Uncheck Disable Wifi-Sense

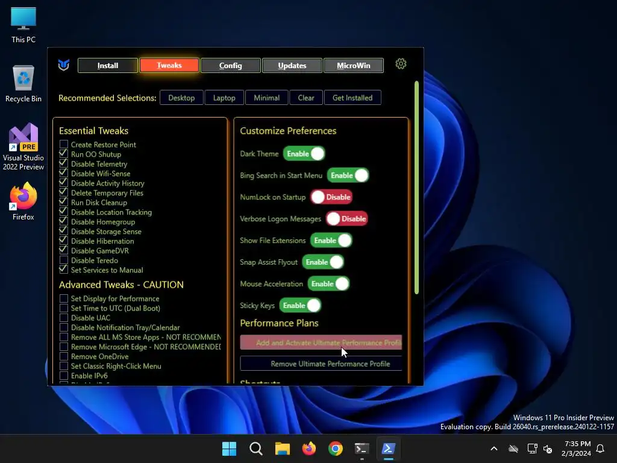(64, 173)
